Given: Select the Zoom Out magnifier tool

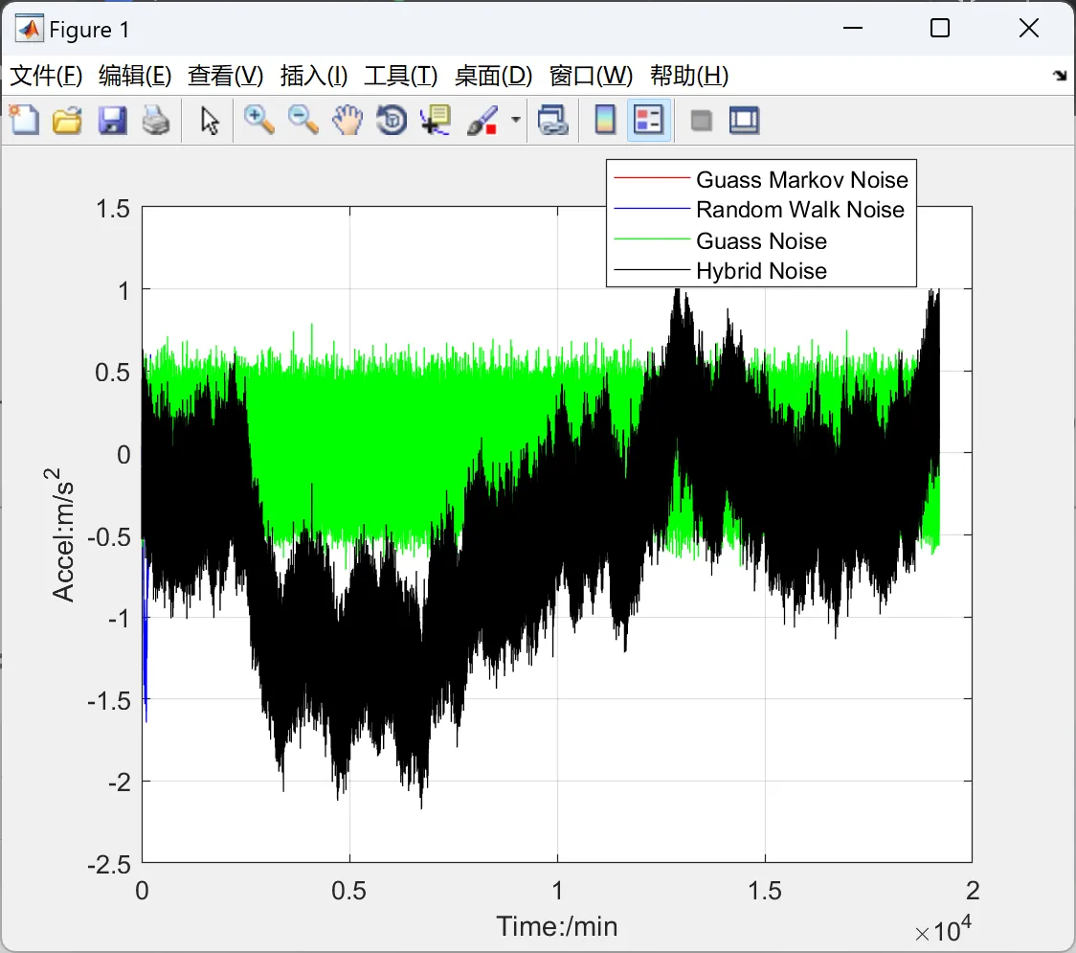Looking at the screenshot, I should (303, 121).
